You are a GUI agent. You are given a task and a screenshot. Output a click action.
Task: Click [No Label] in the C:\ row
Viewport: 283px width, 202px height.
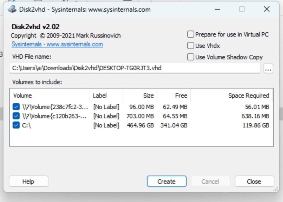click(106, 125)
